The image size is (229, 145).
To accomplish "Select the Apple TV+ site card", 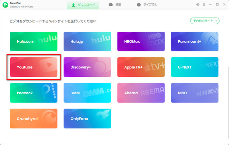I will click(141, 67).
